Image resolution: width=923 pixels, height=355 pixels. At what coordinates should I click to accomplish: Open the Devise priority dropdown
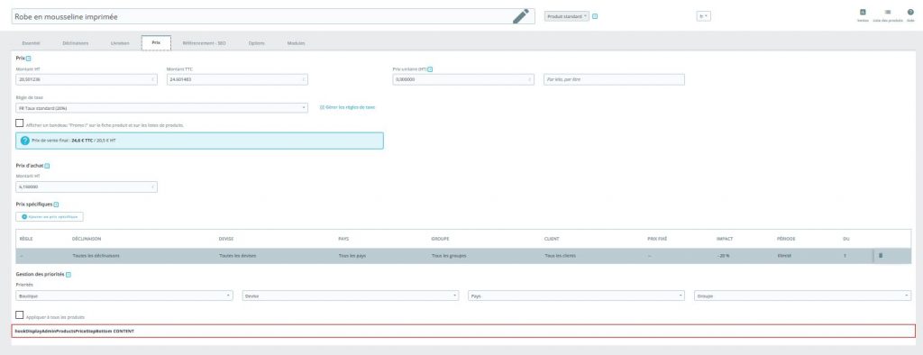tap(351, 296)
